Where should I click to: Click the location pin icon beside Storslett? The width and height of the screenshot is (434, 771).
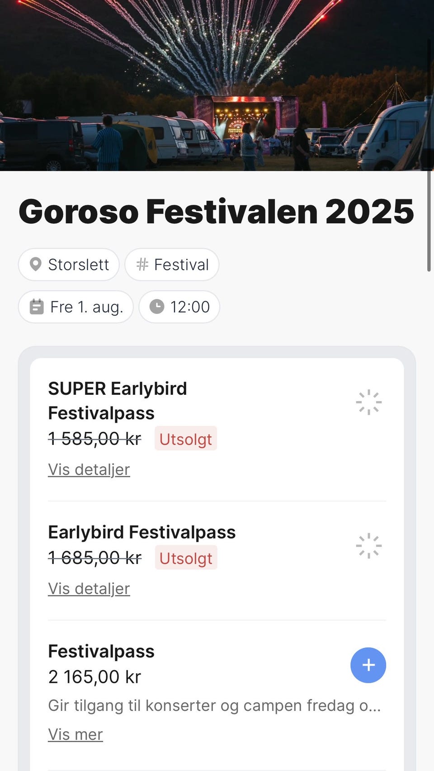coord(35,265)
